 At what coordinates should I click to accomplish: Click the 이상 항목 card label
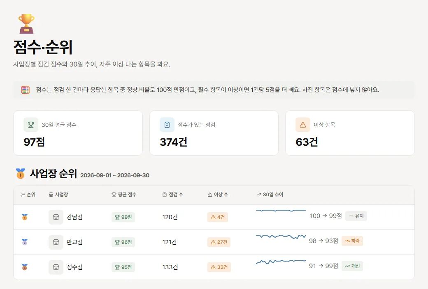pyautogui.click(x=324, y=125)
